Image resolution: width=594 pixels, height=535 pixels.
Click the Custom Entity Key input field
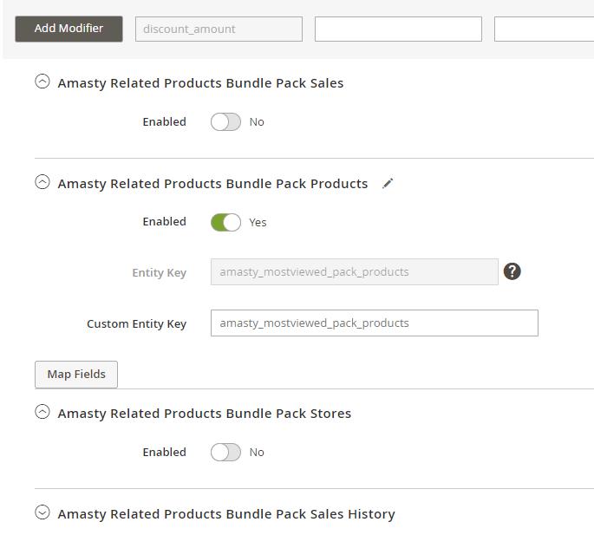point(375,323)
